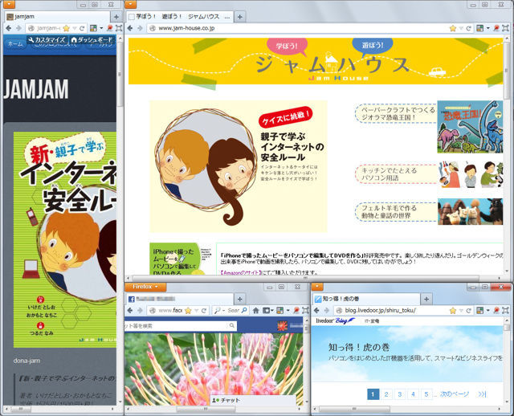Click fullscreen icon in jamjam window toolbar

[119, 28]
